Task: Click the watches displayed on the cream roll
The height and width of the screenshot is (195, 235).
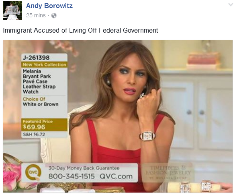Action: pos(195,187)
